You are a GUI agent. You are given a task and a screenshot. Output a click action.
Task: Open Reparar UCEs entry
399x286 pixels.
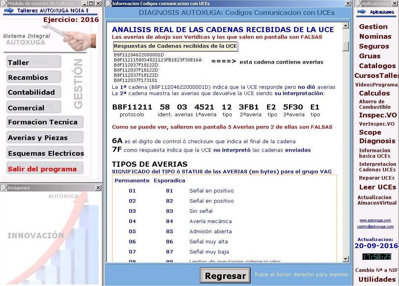(377, 178)
